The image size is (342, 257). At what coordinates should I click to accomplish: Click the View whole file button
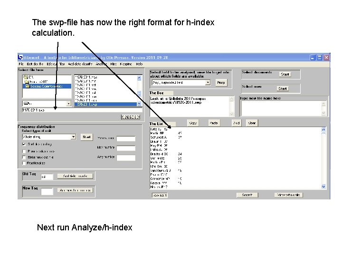(x=288, y=195)
